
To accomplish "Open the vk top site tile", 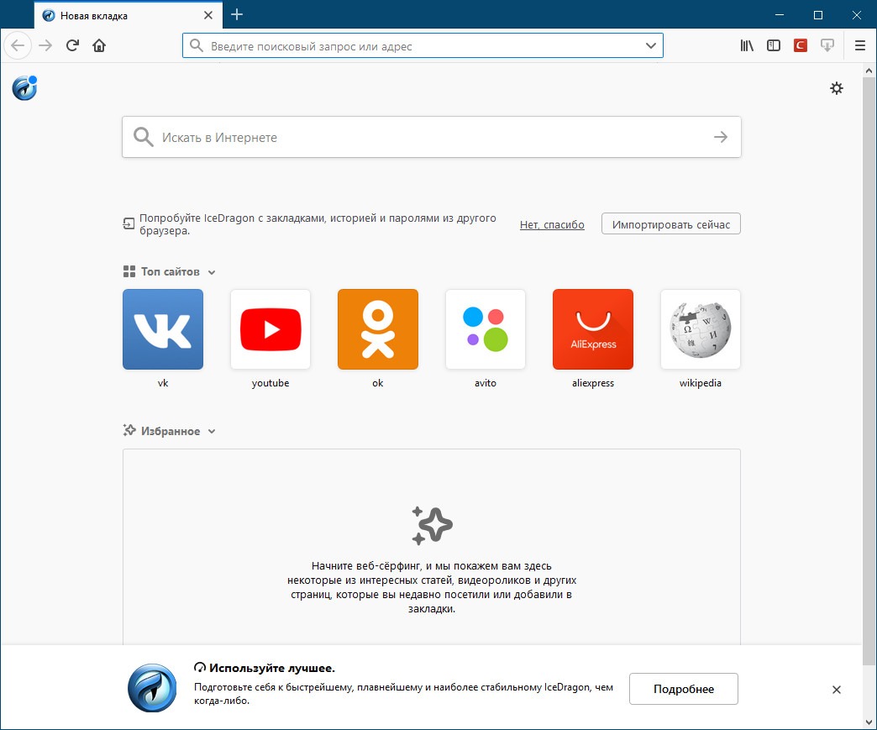I will [x=163, y=329].
